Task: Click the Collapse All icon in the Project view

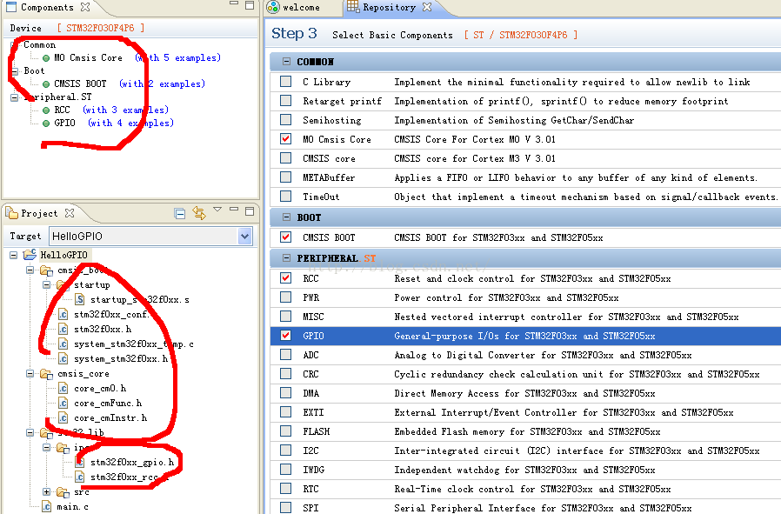Action: point(180,214)
